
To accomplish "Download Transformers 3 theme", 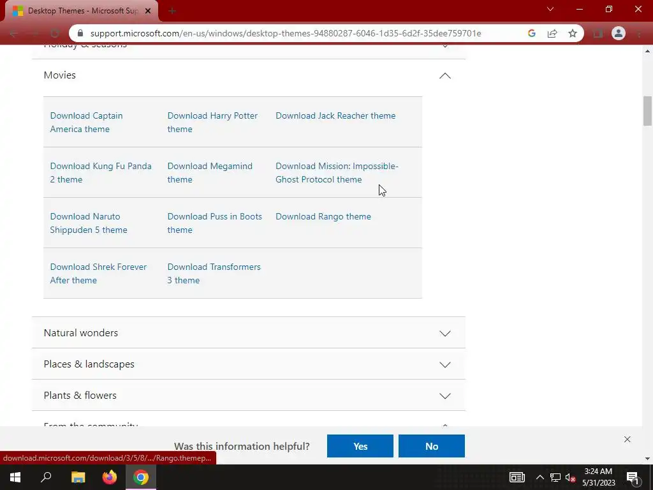I will pos(214,273).
